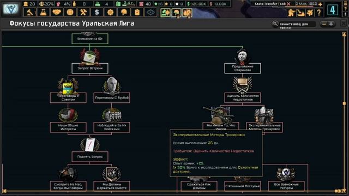
Task: Click the political power value 28
Action: pos(32,4)
